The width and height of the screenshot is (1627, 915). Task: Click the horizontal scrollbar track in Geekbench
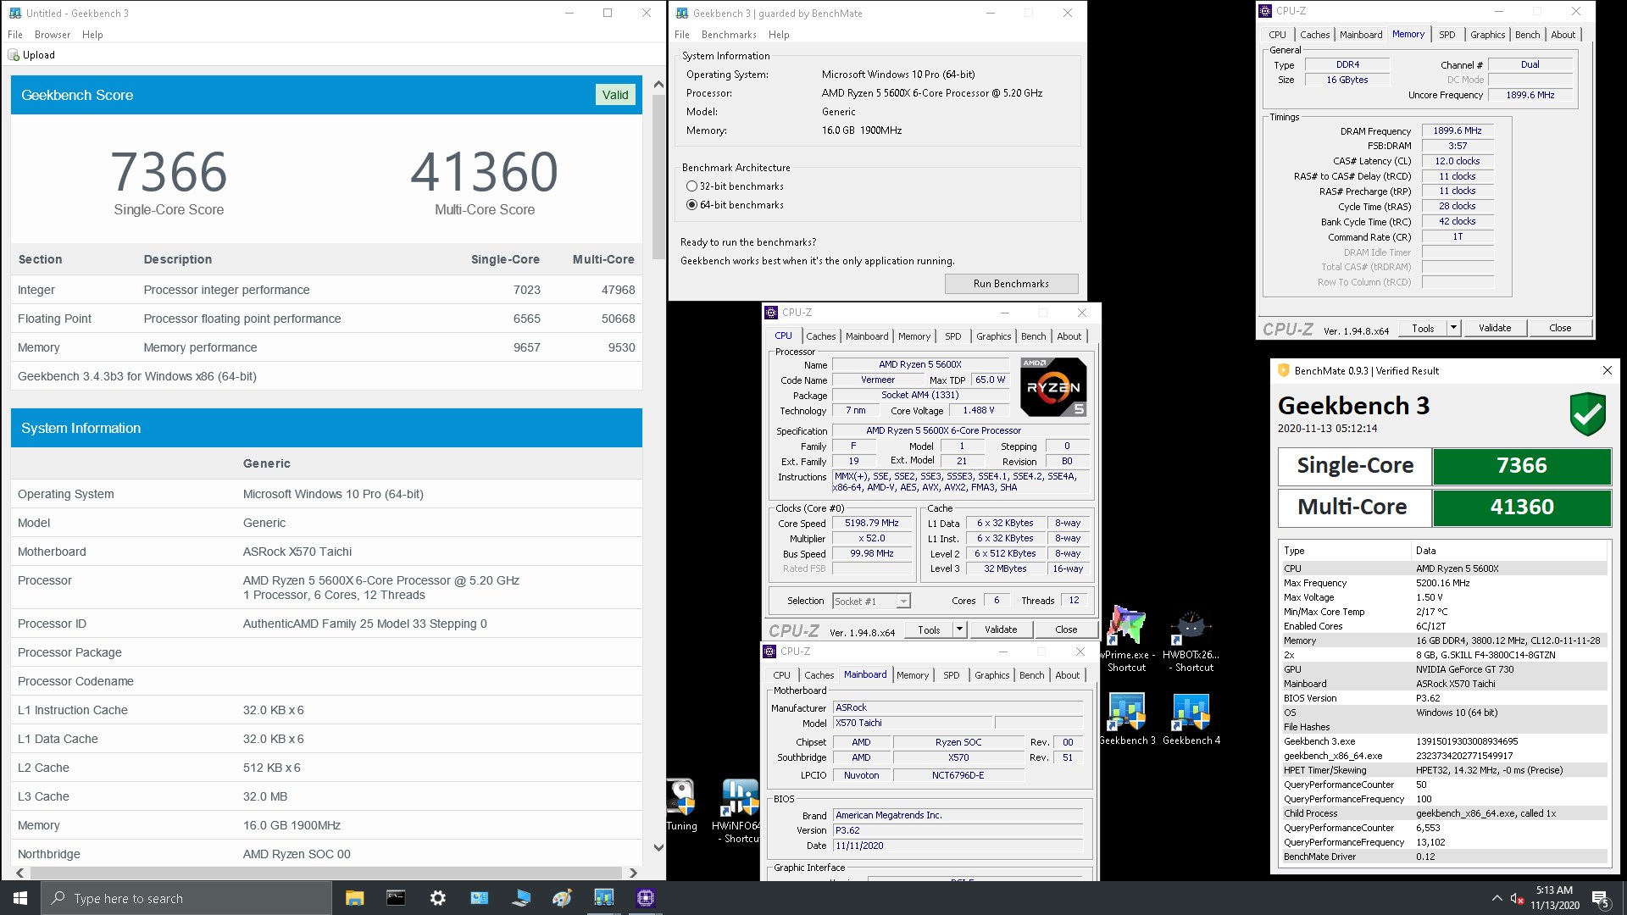[x=325, y=873]
